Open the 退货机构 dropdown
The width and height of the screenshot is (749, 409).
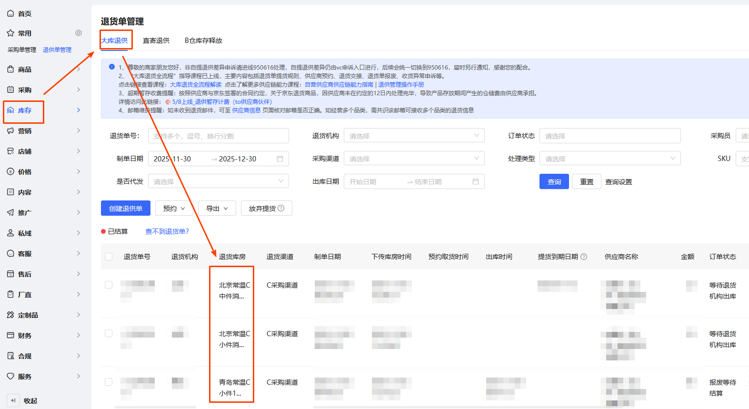(414, 136)
